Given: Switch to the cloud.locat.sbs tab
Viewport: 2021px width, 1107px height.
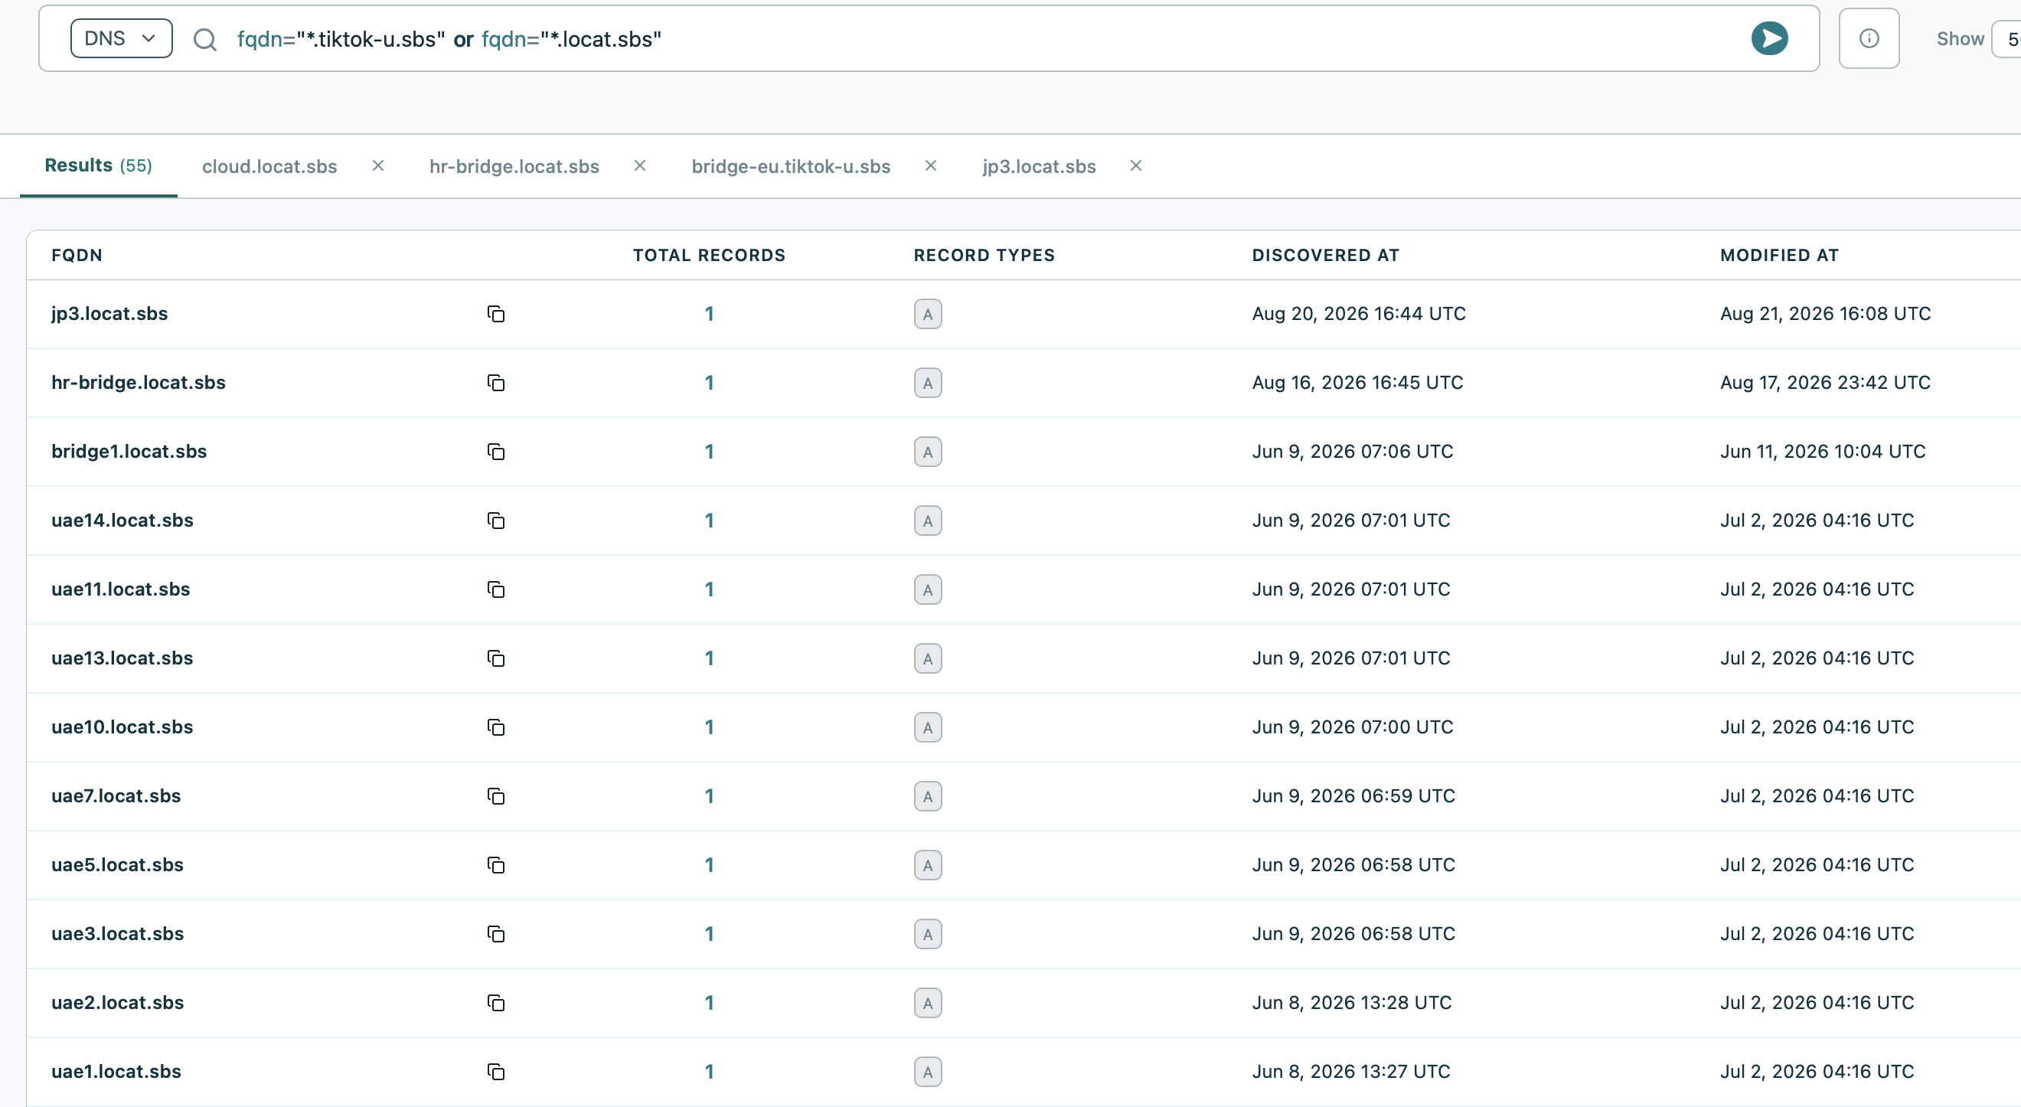Looking at the screenshot, I should pyautogui.click(x=269, y=166).
